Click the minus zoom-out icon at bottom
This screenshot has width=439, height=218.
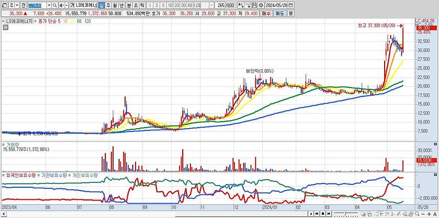(423, 214)
